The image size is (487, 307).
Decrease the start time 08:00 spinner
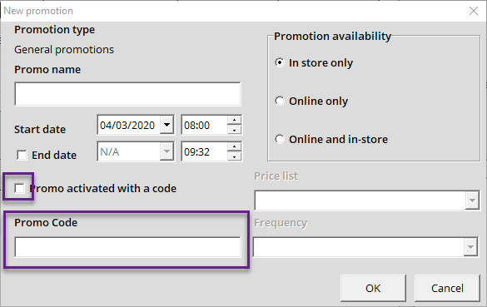235,130
